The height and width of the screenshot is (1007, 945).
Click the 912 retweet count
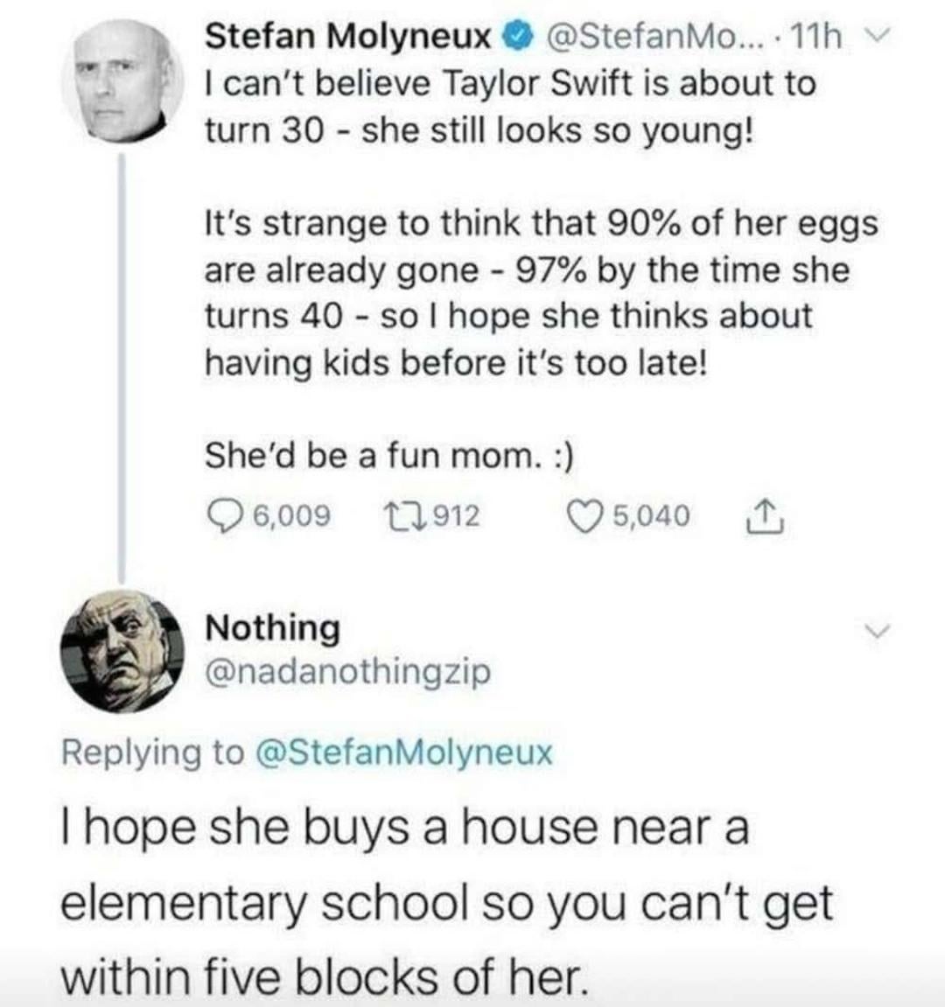457,516
